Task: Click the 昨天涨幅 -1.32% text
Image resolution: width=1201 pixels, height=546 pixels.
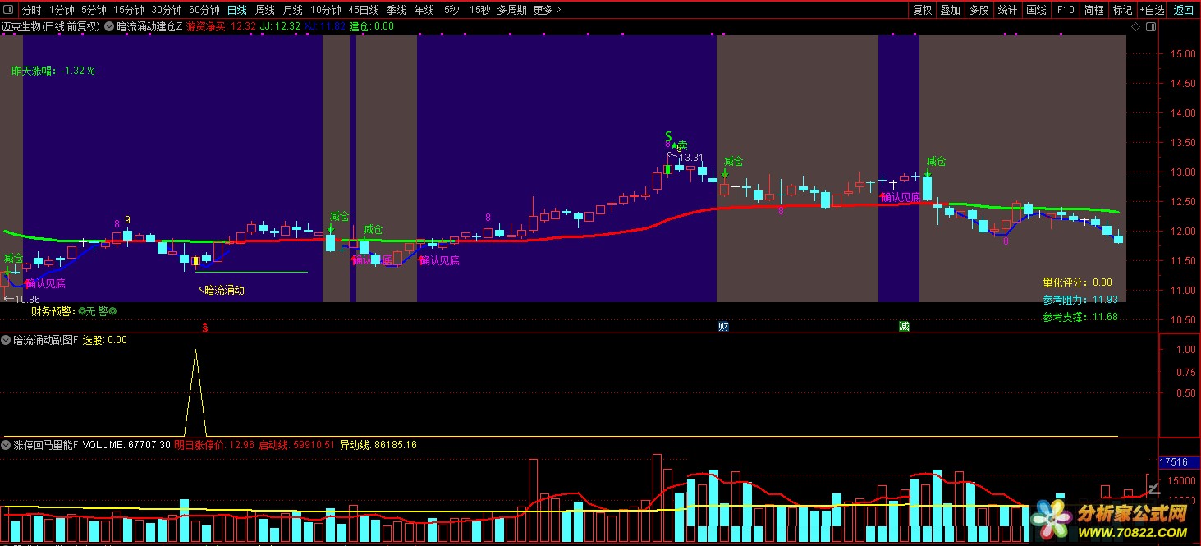Action: (x=53, y=71)
